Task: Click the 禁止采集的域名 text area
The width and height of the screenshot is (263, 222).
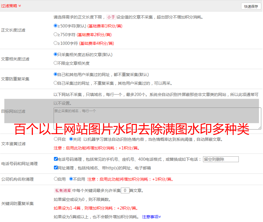Action: coord(157,118)
